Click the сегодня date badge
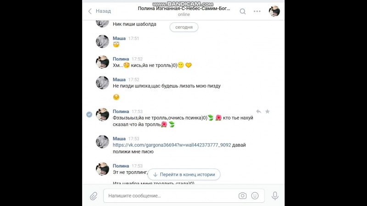The width and height of the screenshot is (367, 206). pos(184,27)
